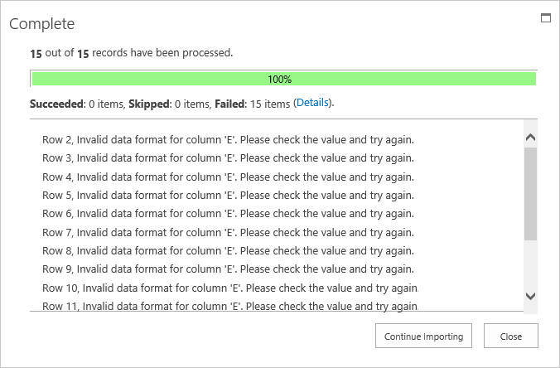The image size is (560, 368).
Task: Select the Row 2 error message
Action: point(228,138)
